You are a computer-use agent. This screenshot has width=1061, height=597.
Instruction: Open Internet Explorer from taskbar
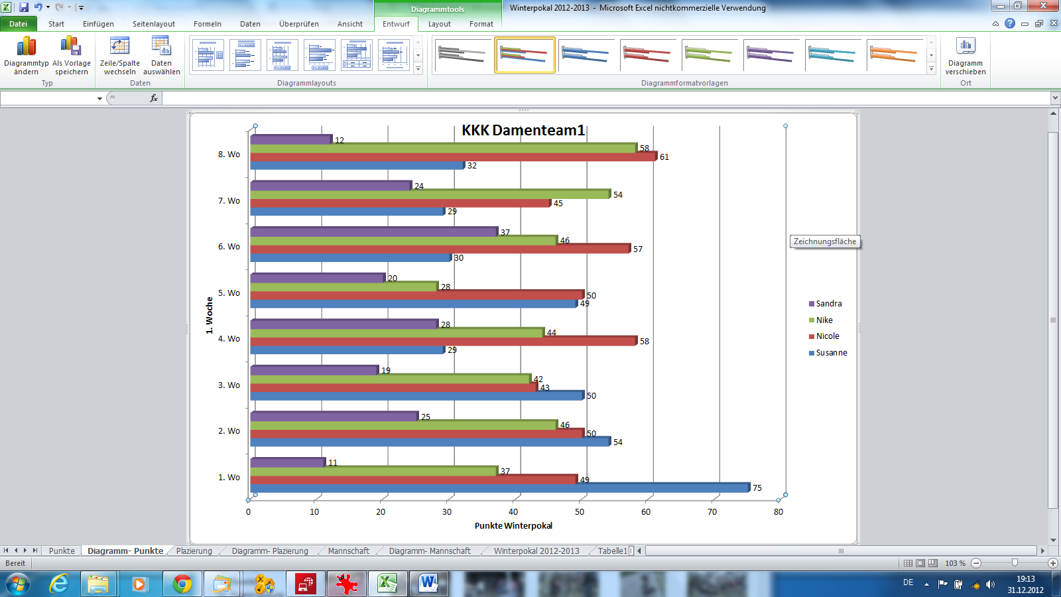(x=59, y=584)
